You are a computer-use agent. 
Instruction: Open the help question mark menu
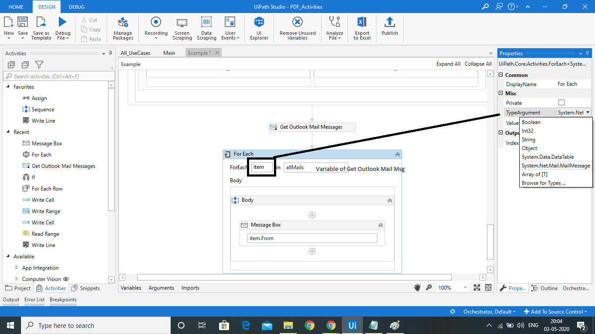(x=513, y=7)
